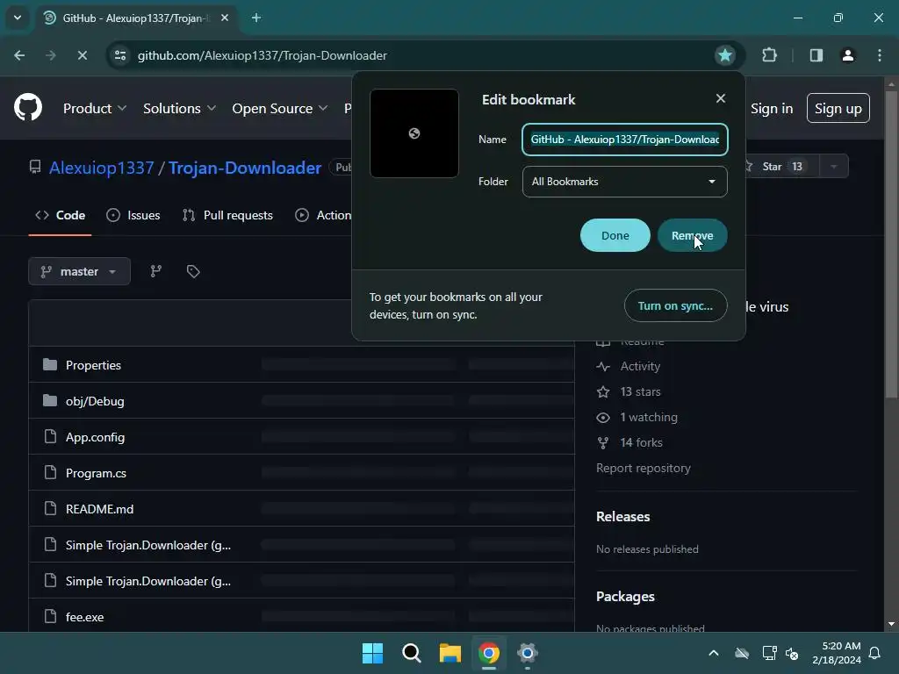Edit the bookmark Name field
The width and height of the screenshot is (899, 674).
(624, 140)
